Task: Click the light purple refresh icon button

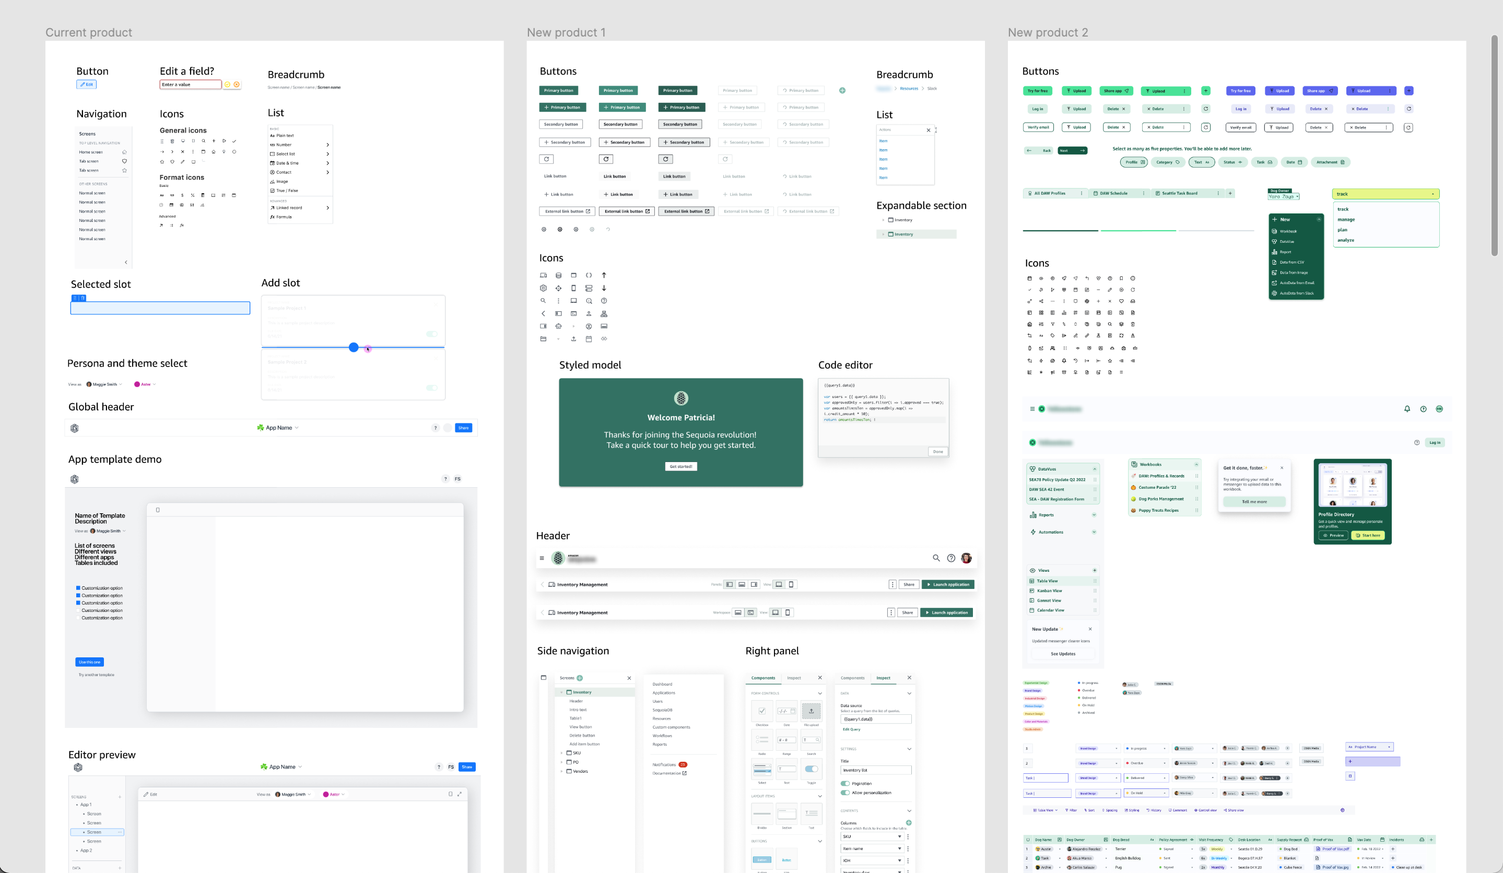Action: (x=1409, y=109)
